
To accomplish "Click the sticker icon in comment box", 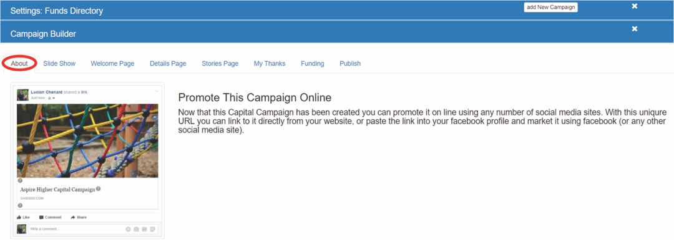I will click(x=153, y=229).
